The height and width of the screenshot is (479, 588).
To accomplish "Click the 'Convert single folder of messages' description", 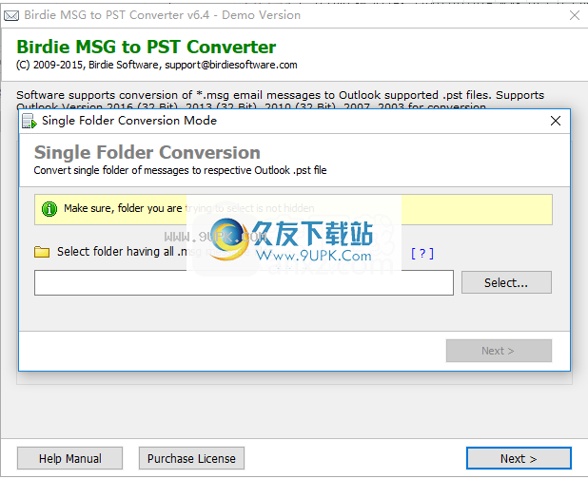I will click(x=180, y=170).
